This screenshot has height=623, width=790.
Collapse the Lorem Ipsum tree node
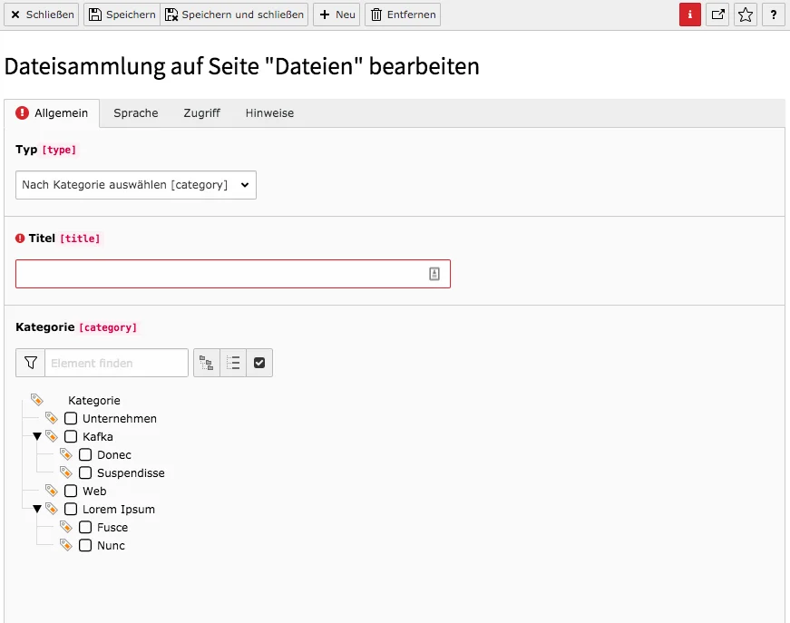pyautogui.click(x=37, y=509)
